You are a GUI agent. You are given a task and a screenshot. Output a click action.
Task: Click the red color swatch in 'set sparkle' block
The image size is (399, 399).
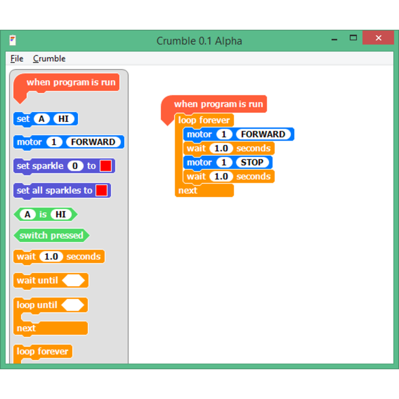(x=105, y=166)
